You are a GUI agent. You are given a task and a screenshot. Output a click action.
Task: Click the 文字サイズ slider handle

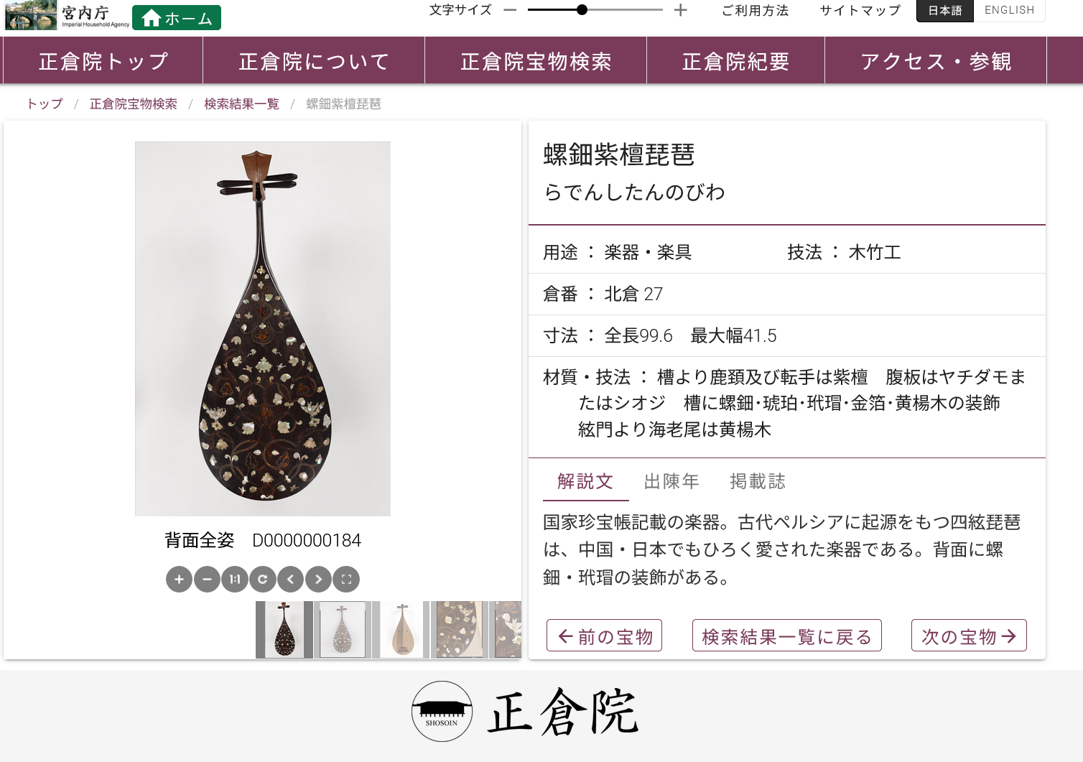(582, 10)
